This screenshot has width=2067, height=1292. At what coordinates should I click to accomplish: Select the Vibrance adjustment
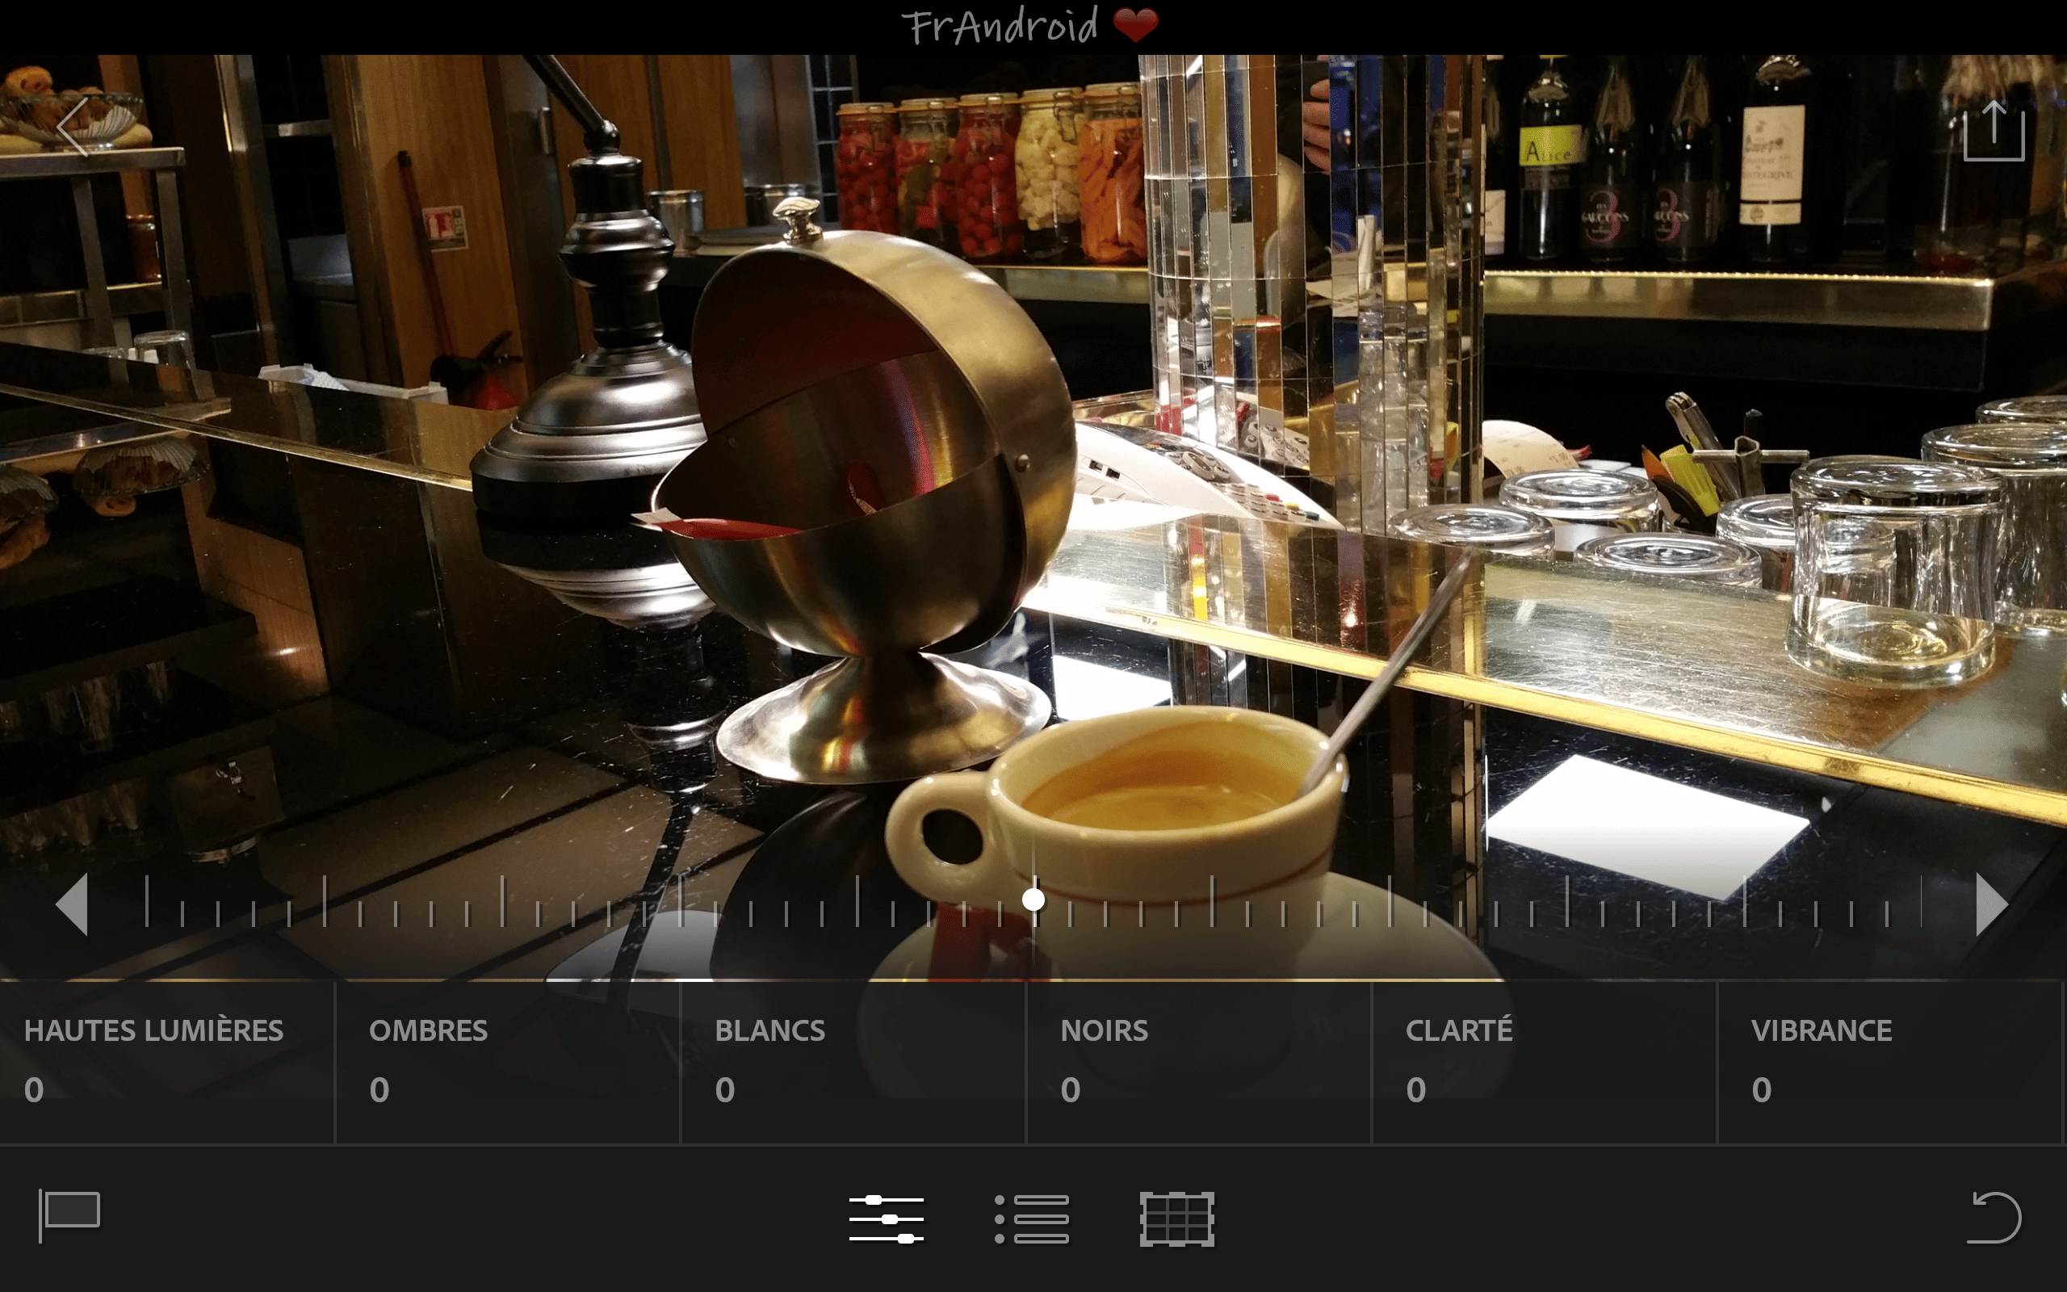coord(1890,1061)
